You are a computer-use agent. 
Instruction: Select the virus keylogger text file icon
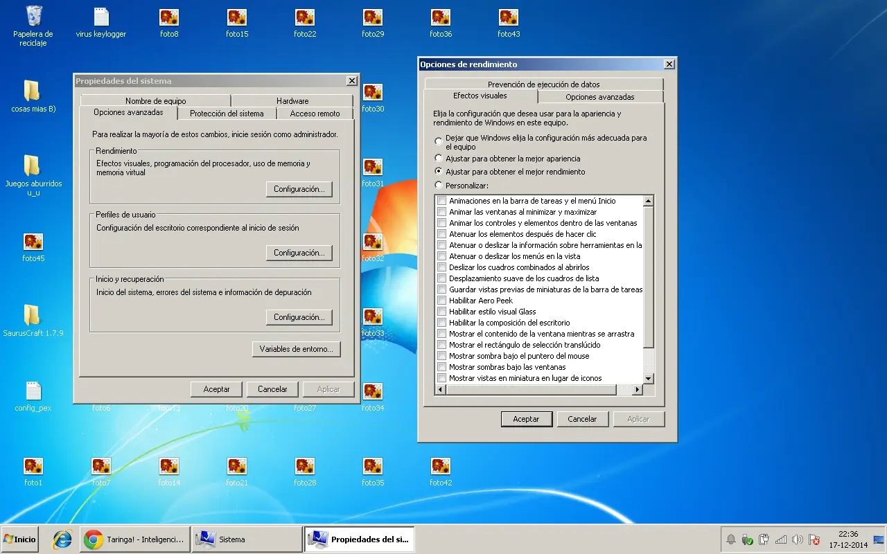pos(101,17)
